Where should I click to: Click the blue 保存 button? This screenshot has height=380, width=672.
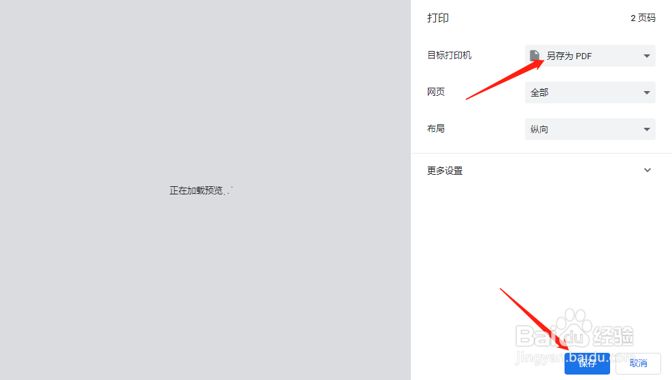(x=587, y=363)
